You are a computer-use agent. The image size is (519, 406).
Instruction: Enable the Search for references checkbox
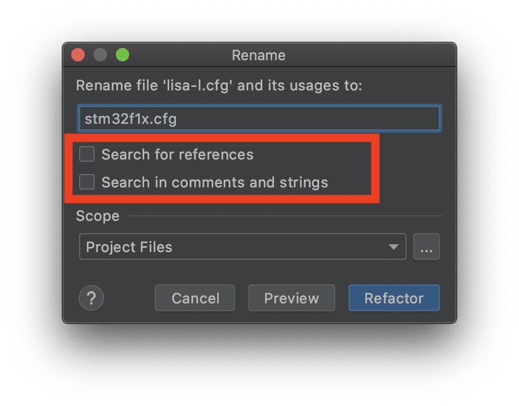click(87, 154)
